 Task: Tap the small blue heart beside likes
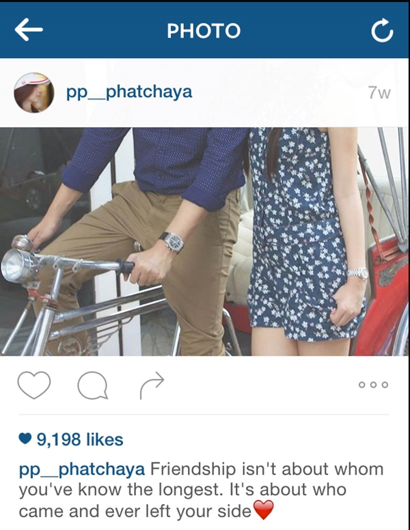[x=25, y=439]
